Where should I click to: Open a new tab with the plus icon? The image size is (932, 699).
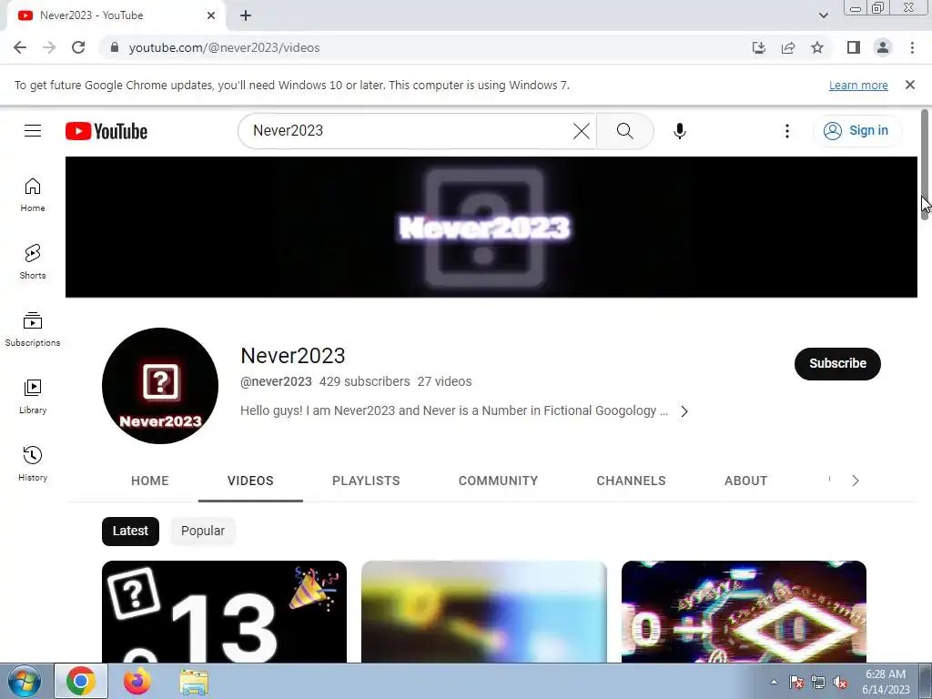[x=246, y=15]
